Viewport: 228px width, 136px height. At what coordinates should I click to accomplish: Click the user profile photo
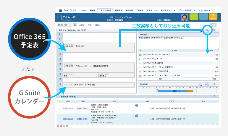click(185, 17)
